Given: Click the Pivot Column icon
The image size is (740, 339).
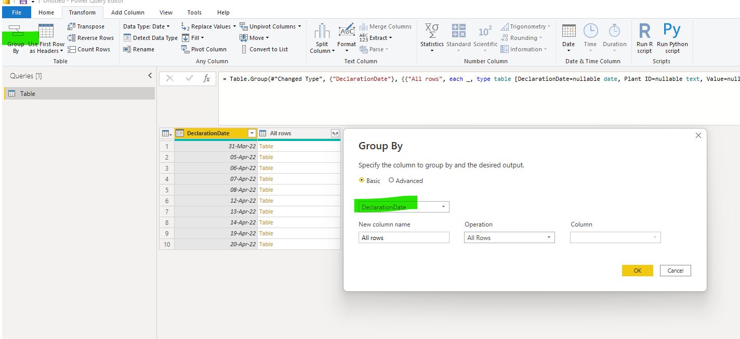Looking at the screenshot, I should coord(185,49).
